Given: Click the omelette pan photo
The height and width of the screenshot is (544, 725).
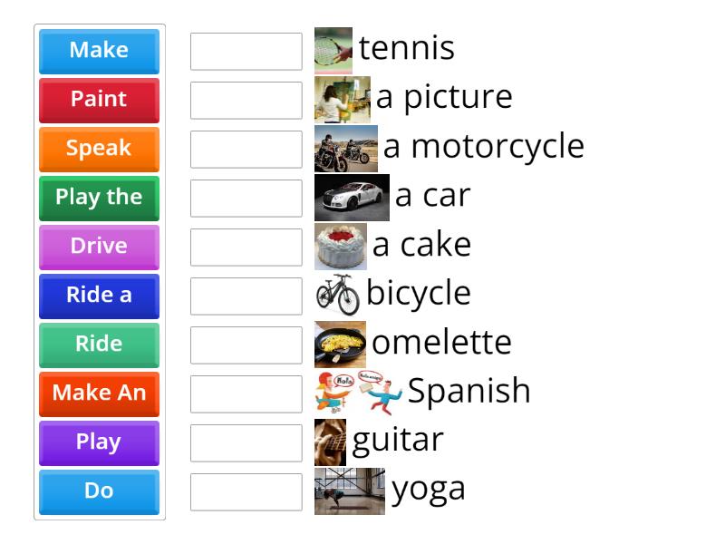Looking at the screenshot, I should point(343,342).
